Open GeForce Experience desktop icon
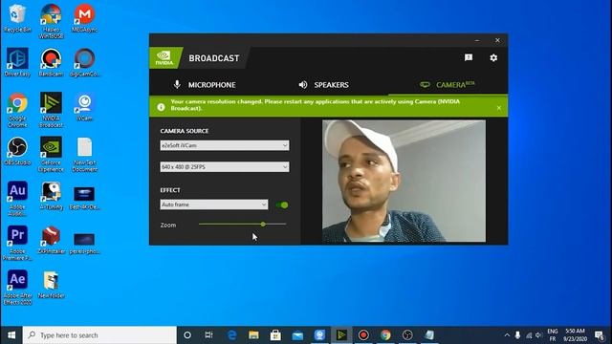The width and height of the screenshot is (612, 344). pyautogui.click(x=51, y=155)
